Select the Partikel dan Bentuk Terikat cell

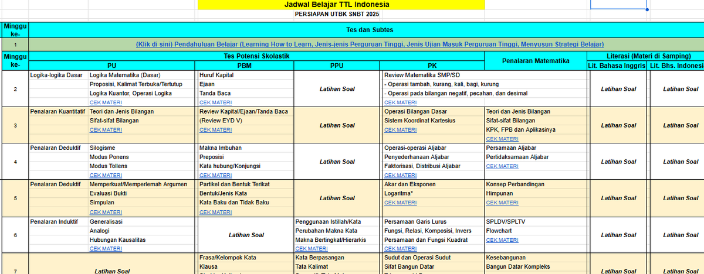245,184
